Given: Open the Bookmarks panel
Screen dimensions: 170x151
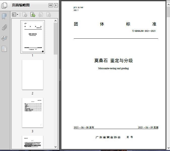Looking at the screenshot, I should coord(4,16).
